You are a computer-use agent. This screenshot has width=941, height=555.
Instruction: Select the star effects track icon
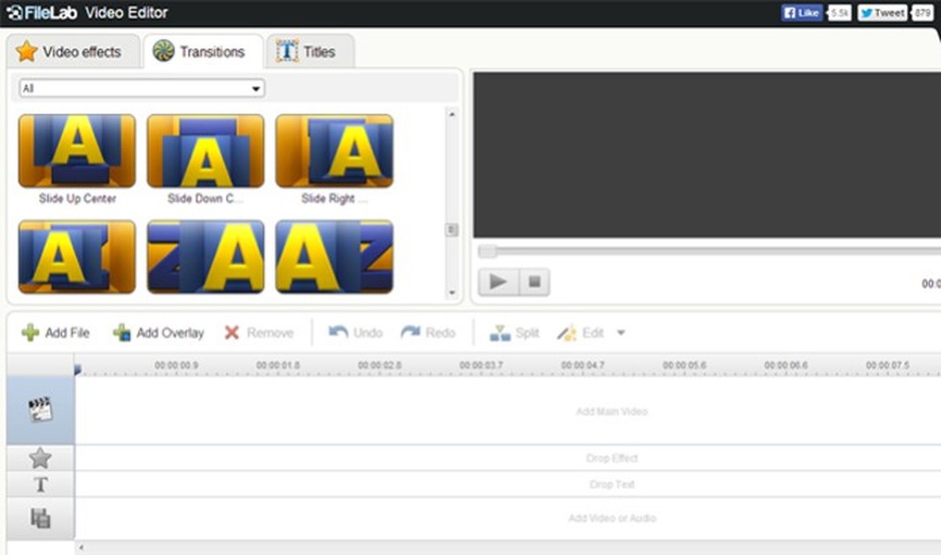tap(40, 458)
